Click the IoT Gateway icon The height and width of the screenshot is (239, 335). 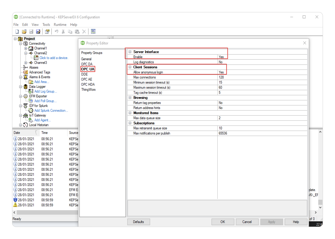[x=26, y=115]
